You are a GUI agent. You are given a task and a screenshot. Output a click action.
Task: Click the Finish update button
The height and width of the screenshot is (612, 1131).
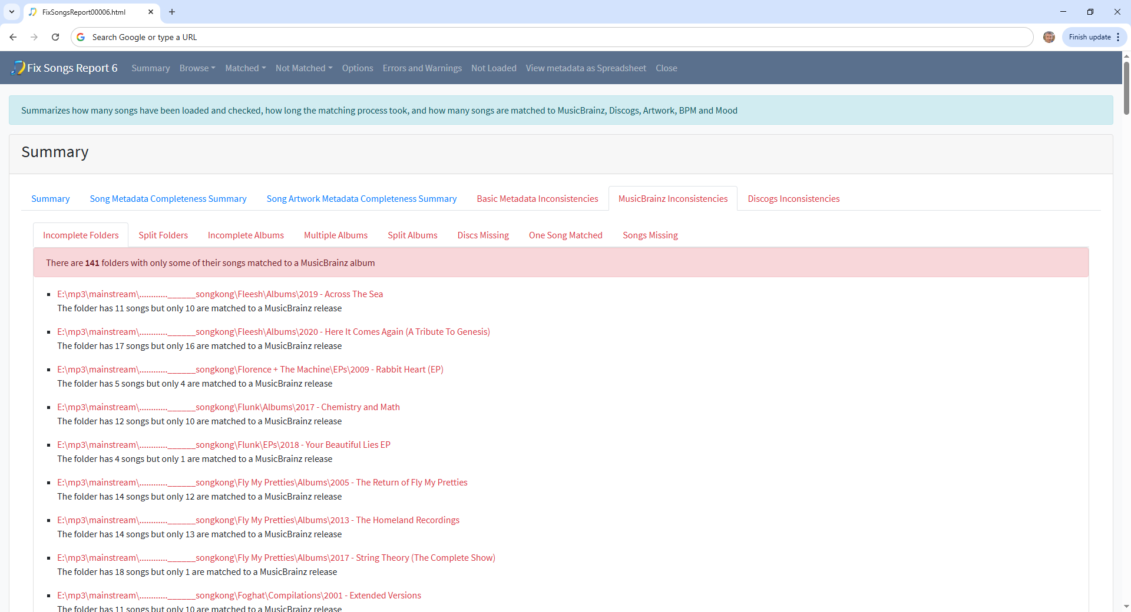(1089, 37)
